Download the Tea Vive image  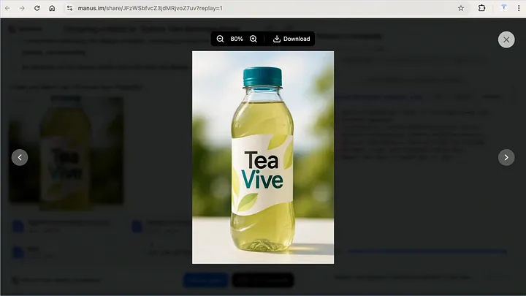click(x=291, y=39)
